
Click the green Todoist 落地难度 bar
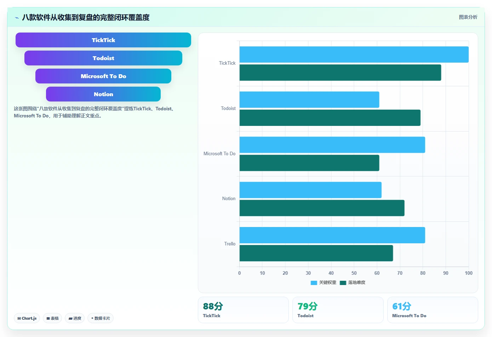click(330, 118)
